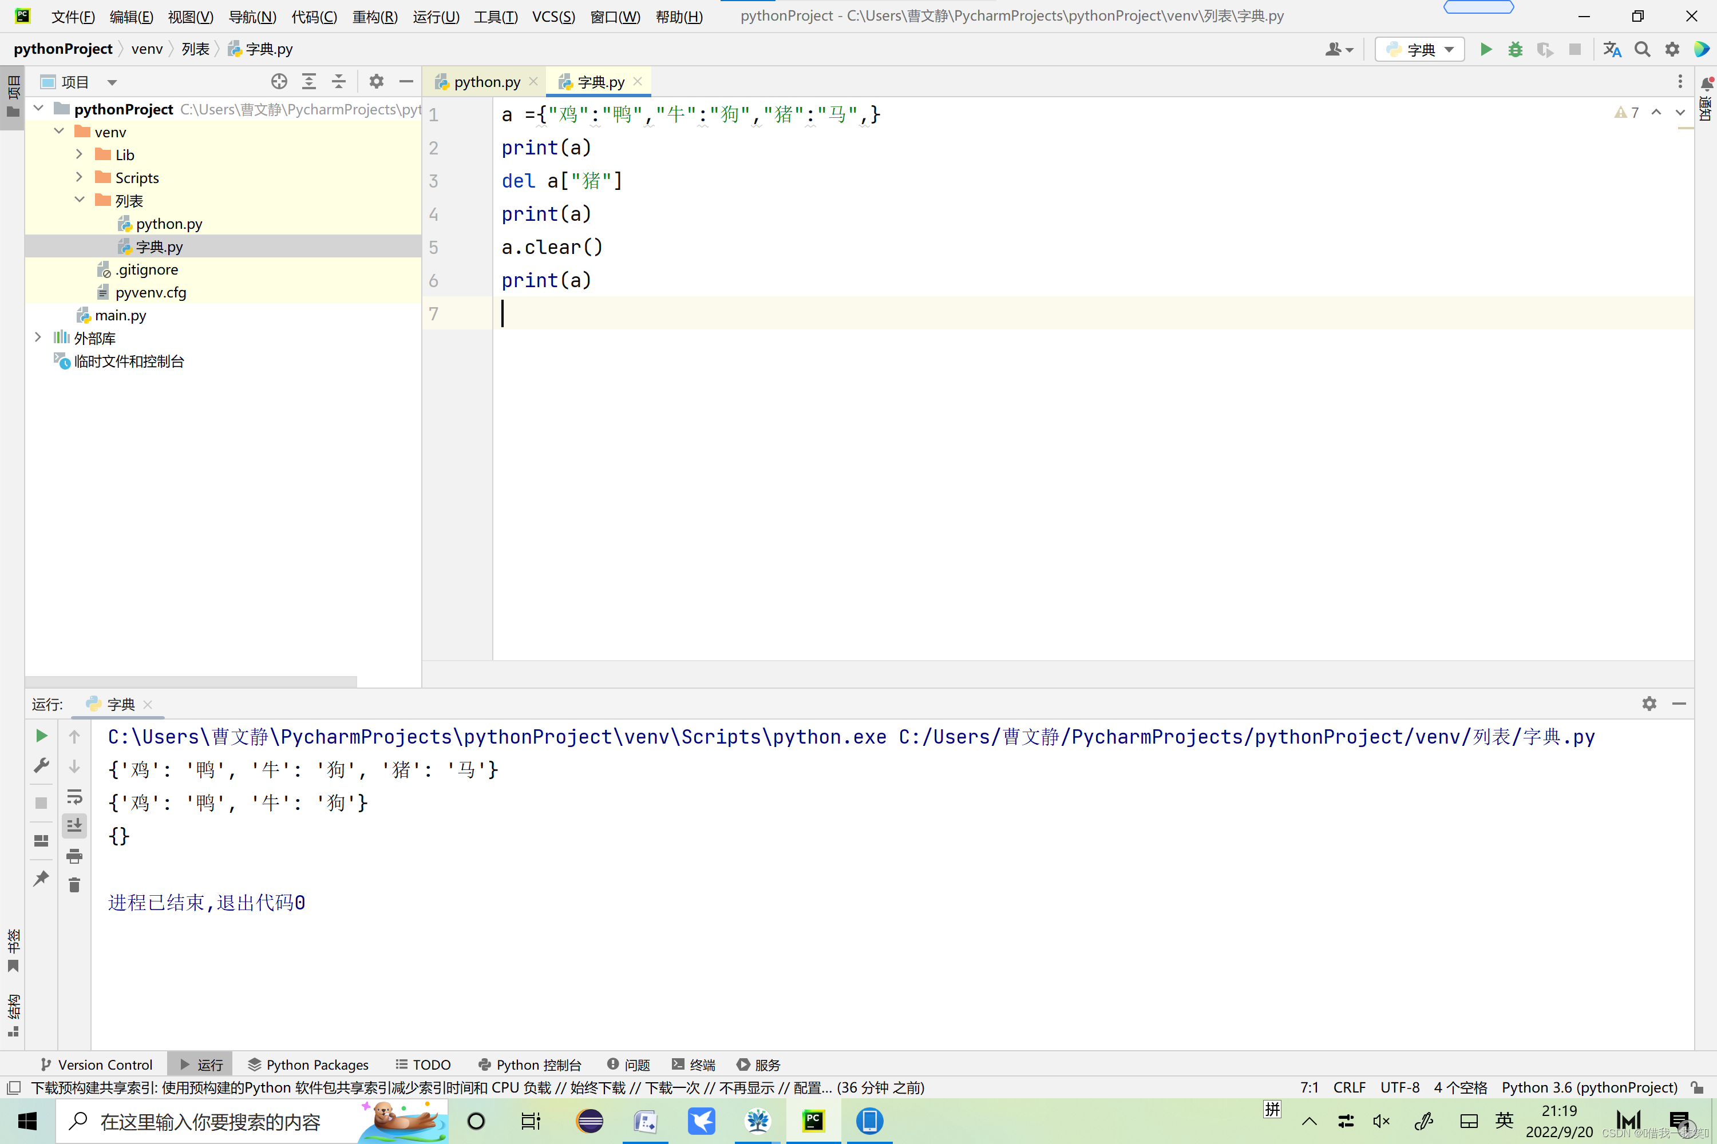Image resolution: width=1717 pixels, height=1144 pixels.
Task: Open editor tabs three-dot menu
Action: [x=1680, y=82]
